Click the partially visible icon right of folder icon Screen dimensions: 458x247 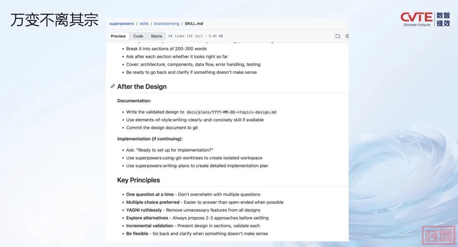coord(347,36)
